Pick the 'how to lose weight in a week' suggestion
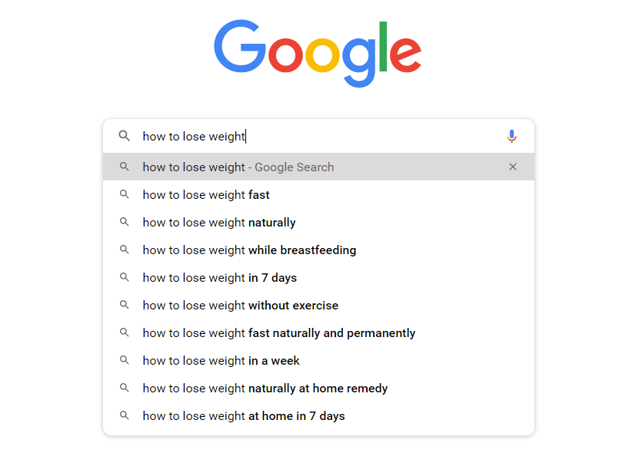The height and width of the screenshot is (463, 636). tap(318, 361)
